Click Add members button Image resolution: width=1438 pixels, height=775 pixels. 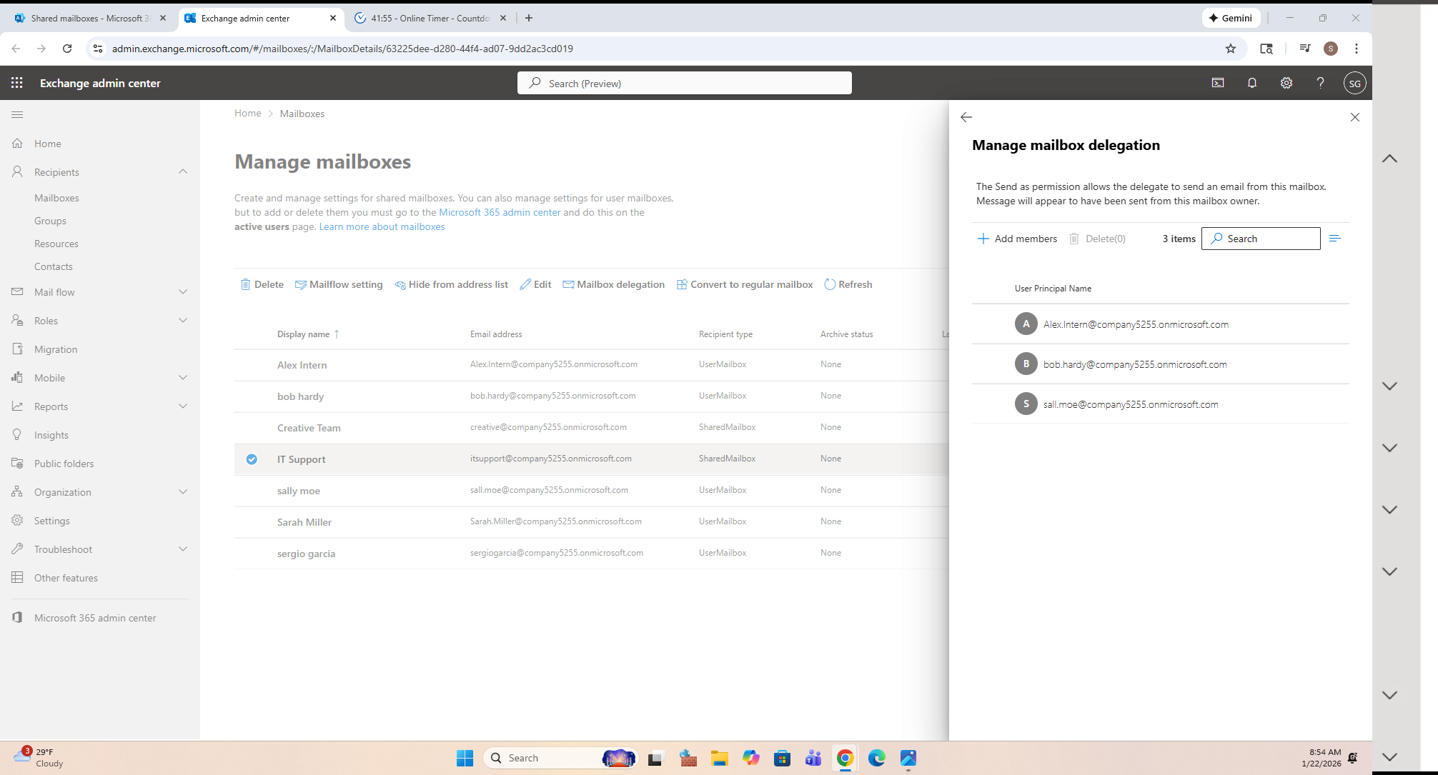1017,239
